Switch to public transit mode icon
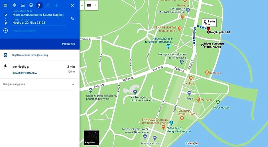The image size is (268, 147). pos(31,5)
